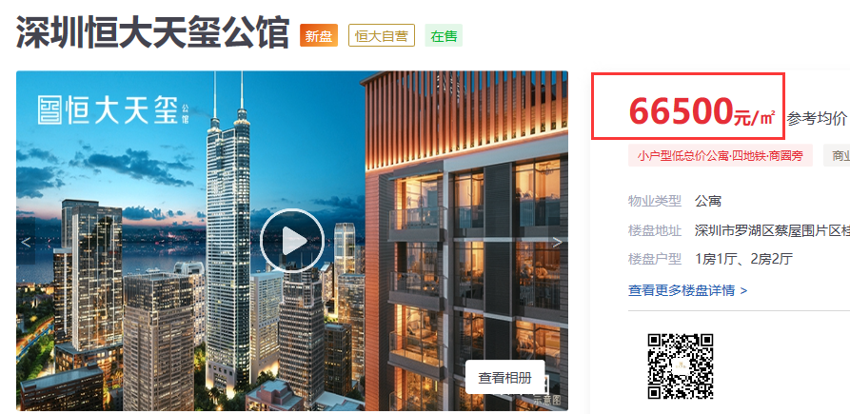Click the QR code image

pos(681,366)
